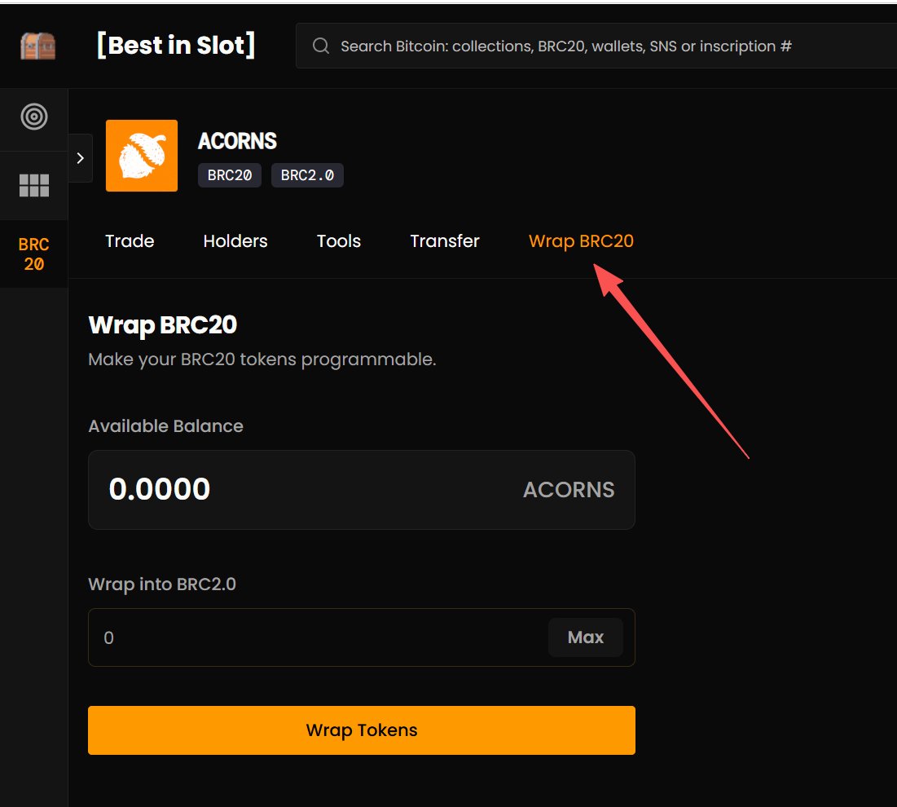Viewport: 897px width, 807px height.
Task: Click the ACORNS unit label in balance box
Action: click(569, 490)
